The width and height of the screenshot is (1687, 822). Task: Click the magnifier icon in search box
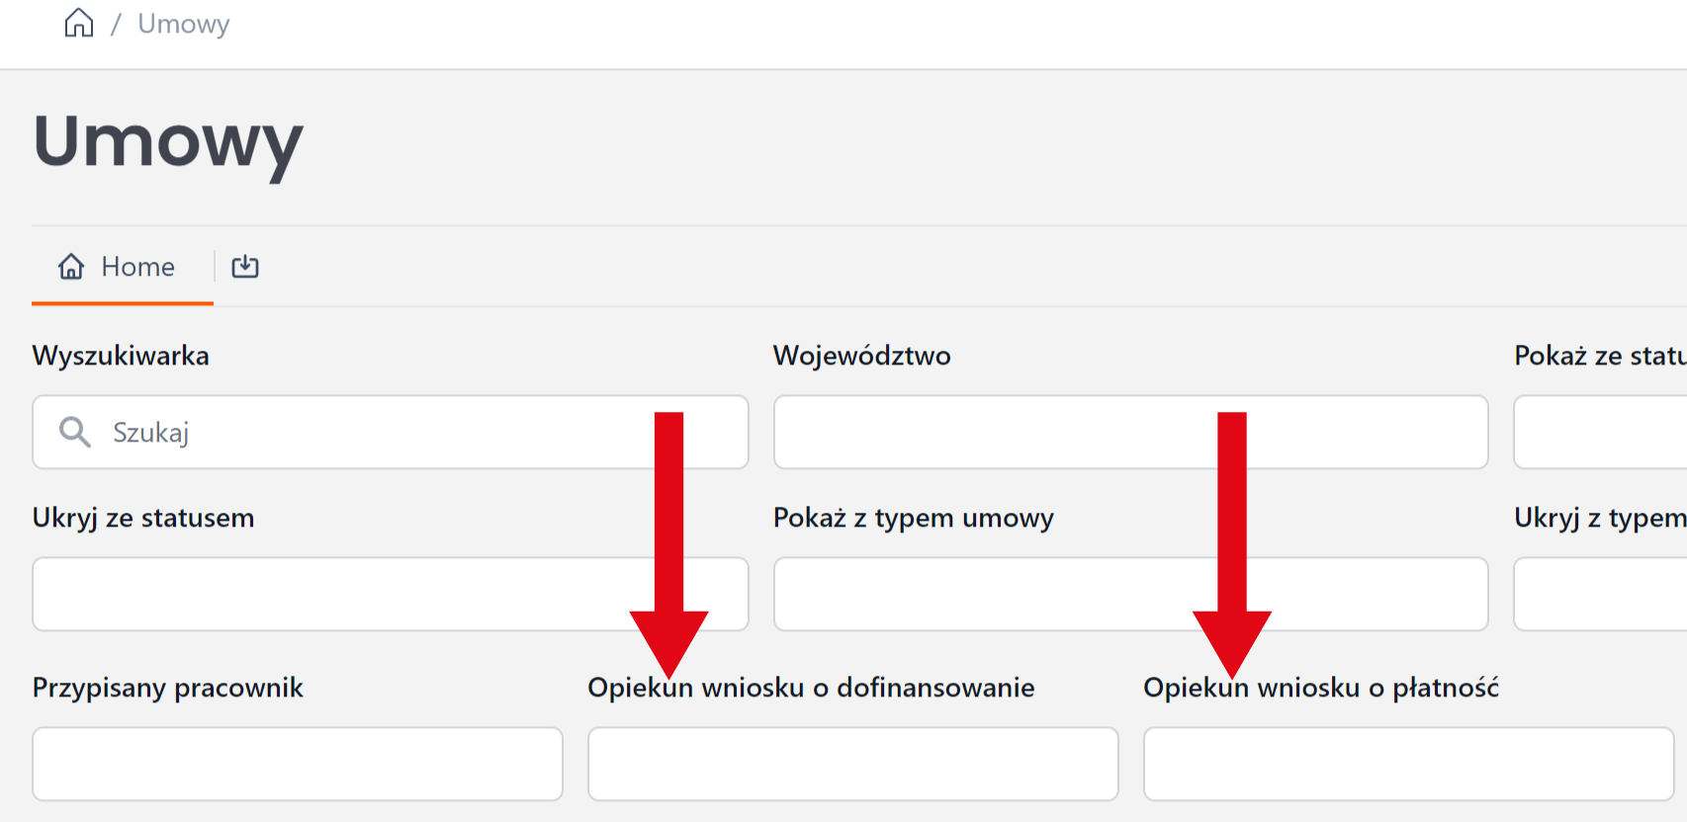[x=75, y=432]
